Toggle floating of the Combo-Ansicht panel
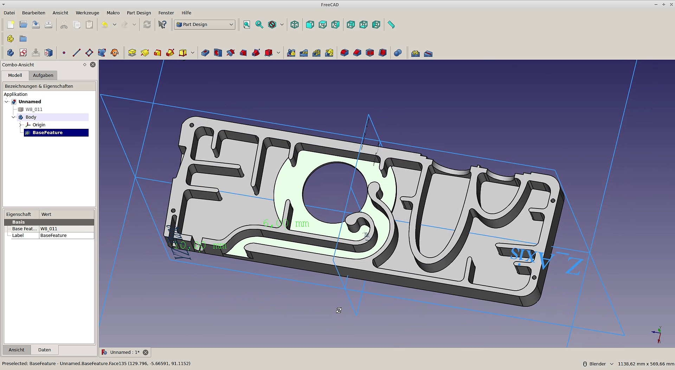 [x=85, y=65]
